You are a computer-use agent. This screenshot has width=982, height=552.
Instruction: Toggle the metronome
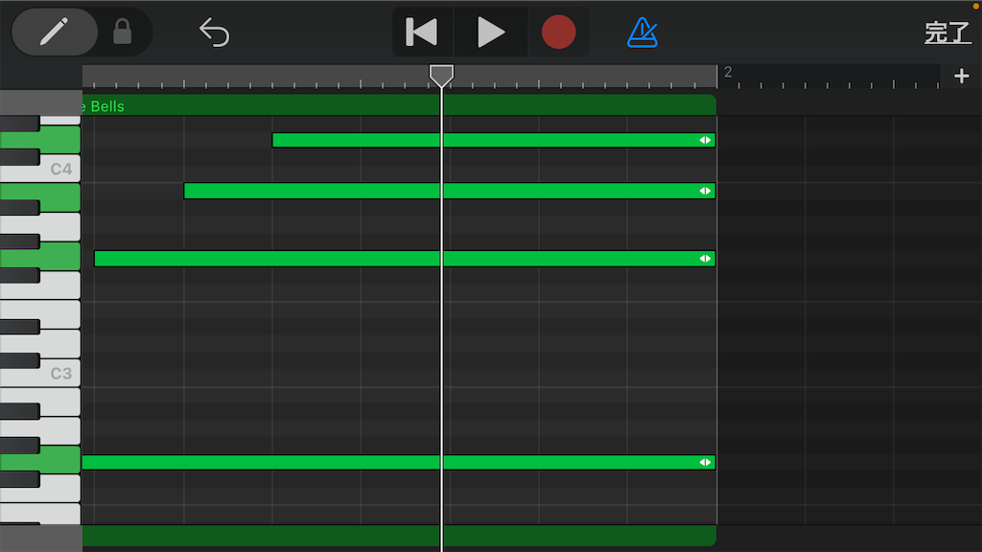[x=642, y=33]
